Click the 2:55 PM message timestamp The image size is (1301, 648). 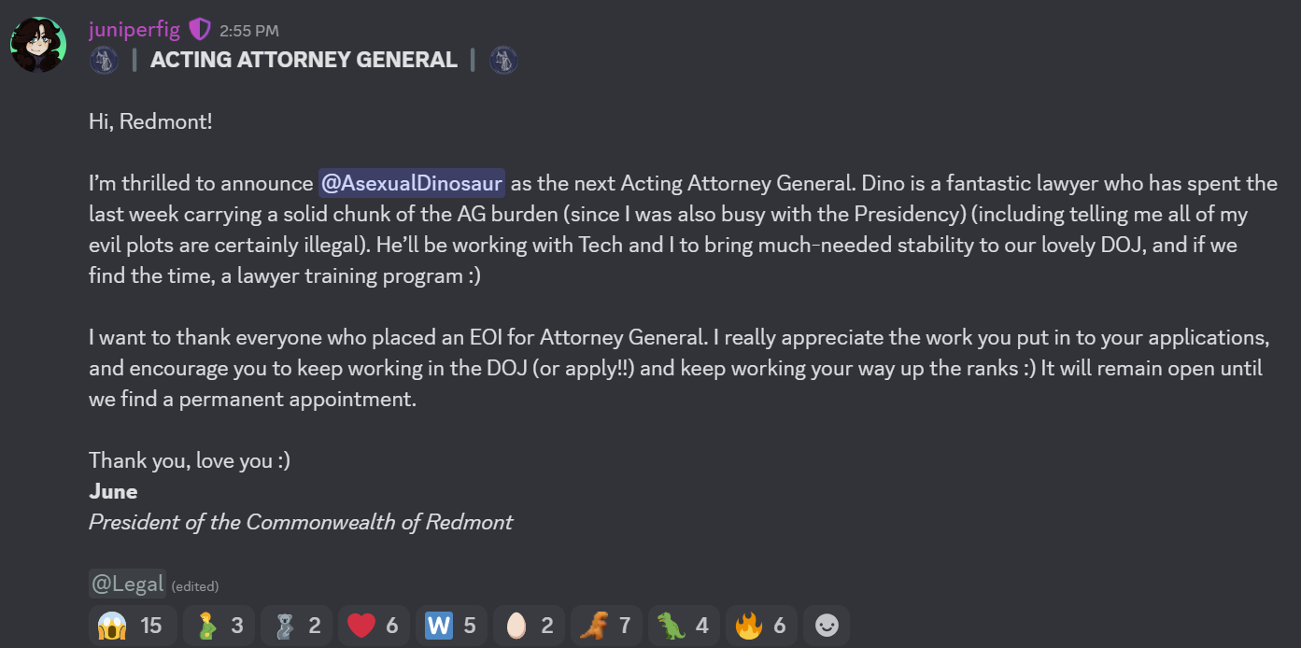pyautogui.click(x=248, y=32)
